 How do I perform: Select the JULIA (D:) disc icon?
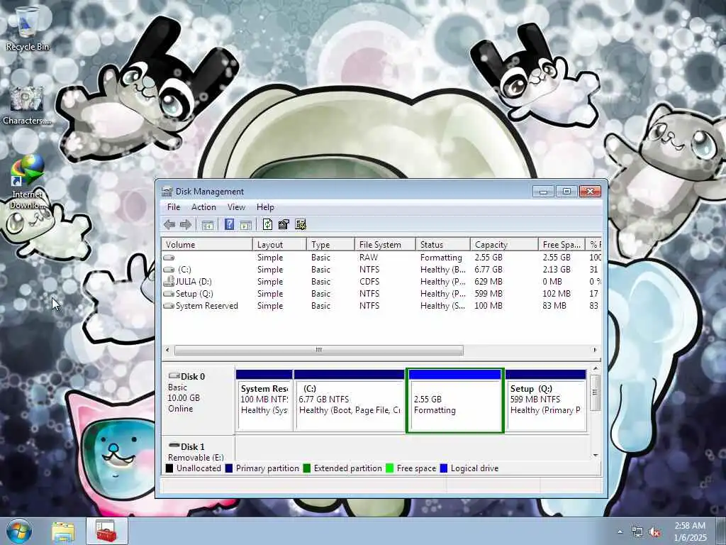point(169,281)
